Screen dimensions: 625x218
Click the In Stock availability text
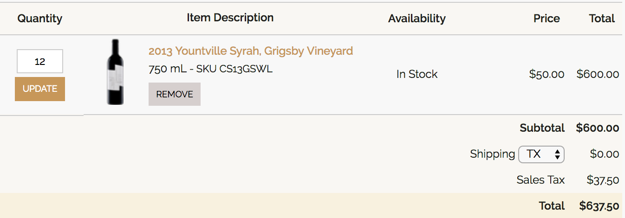pos(417,74)
